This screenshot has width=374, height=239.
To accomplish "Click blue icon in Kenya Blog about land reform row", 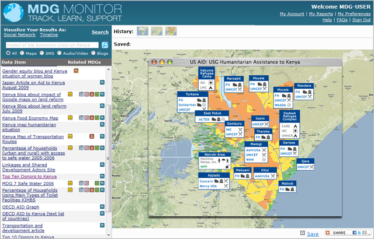I will click(x=102, y=106).
